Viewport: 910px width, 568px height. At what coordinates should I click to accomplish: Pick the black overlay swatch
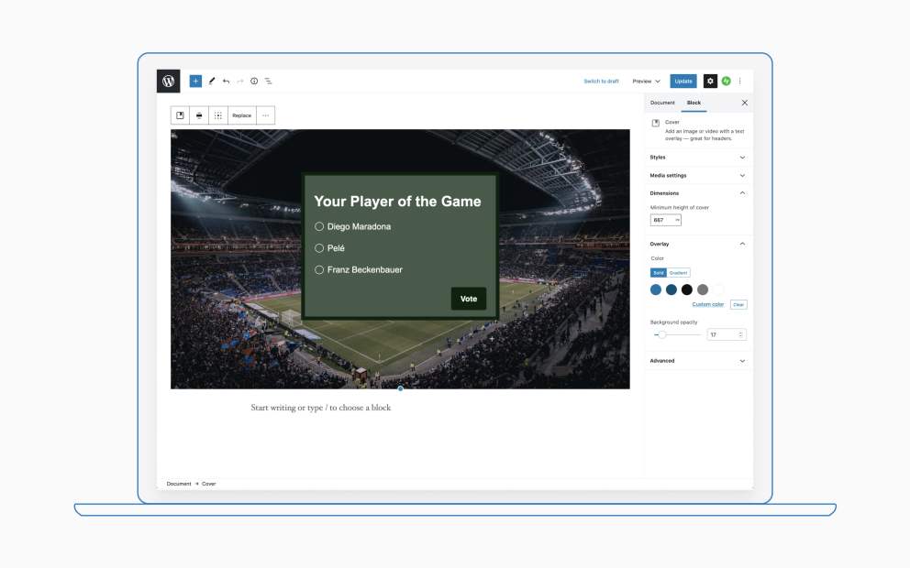click(687, 289)
